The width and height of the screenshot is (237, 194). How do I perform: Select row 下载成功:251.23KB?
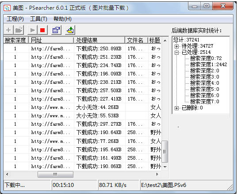83,57
